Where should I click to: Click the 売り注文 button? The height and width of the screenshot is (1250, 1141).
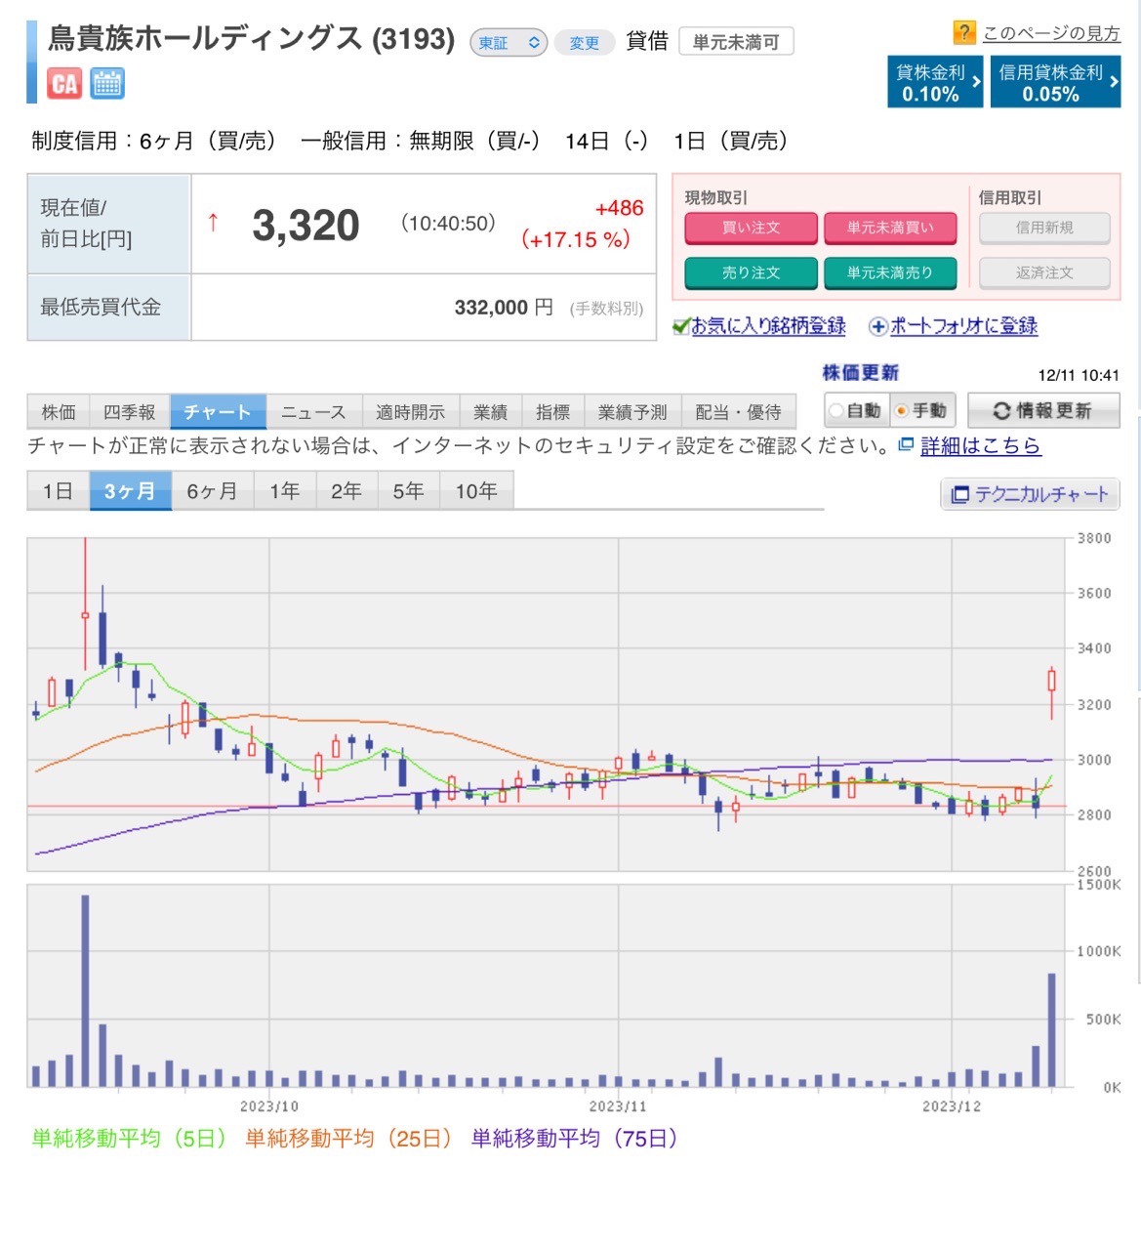751,272
